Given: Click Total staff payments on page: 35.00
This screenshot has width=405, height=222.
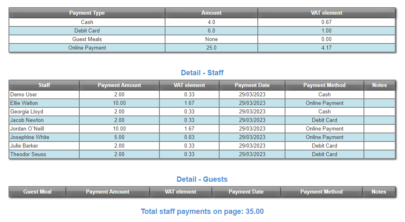Looking at the screenshot, I should (202, 211).
